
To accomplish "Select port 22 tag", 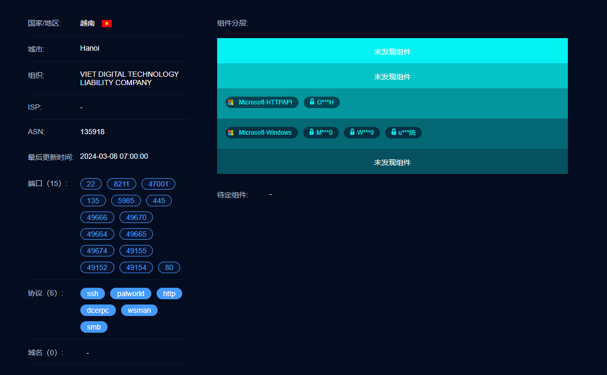I will 91,184.
